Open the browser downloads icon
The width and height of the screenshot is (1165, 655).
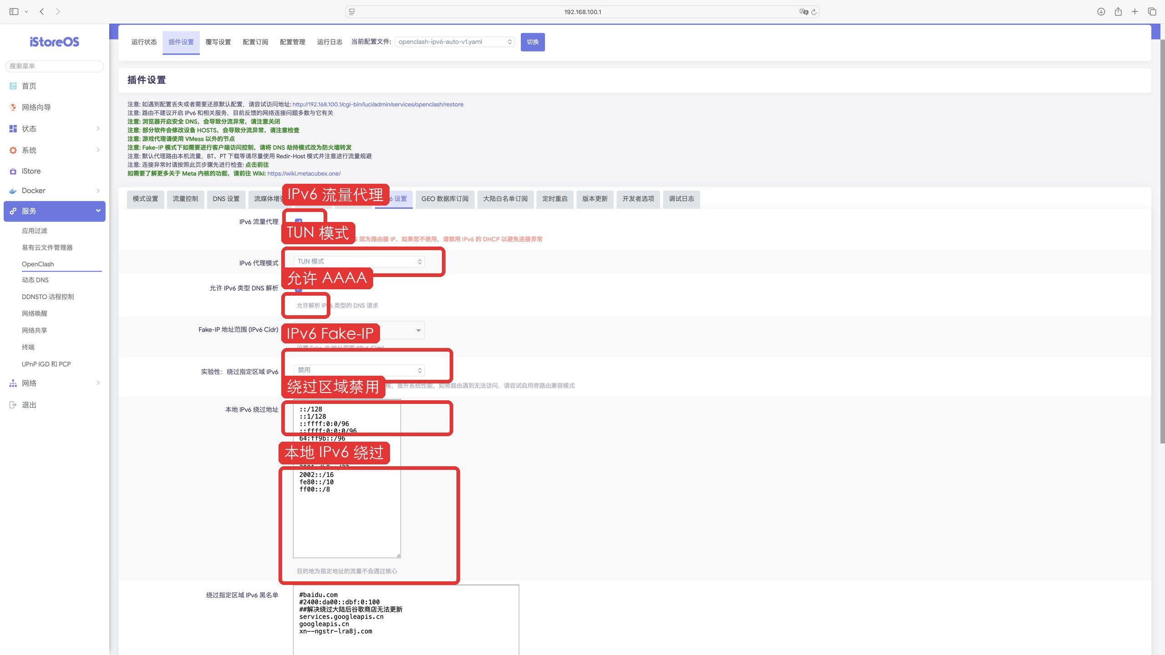click(1101, 12)
